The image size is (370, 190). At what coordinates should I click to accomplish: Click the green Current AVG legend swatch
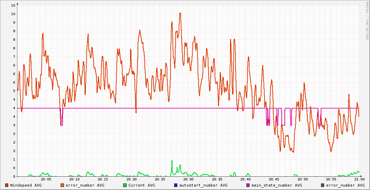pos(125,185)
